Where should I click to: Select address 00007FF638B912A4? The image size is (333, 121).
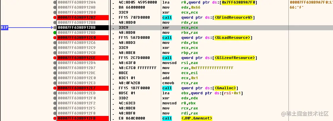[77, 2]
